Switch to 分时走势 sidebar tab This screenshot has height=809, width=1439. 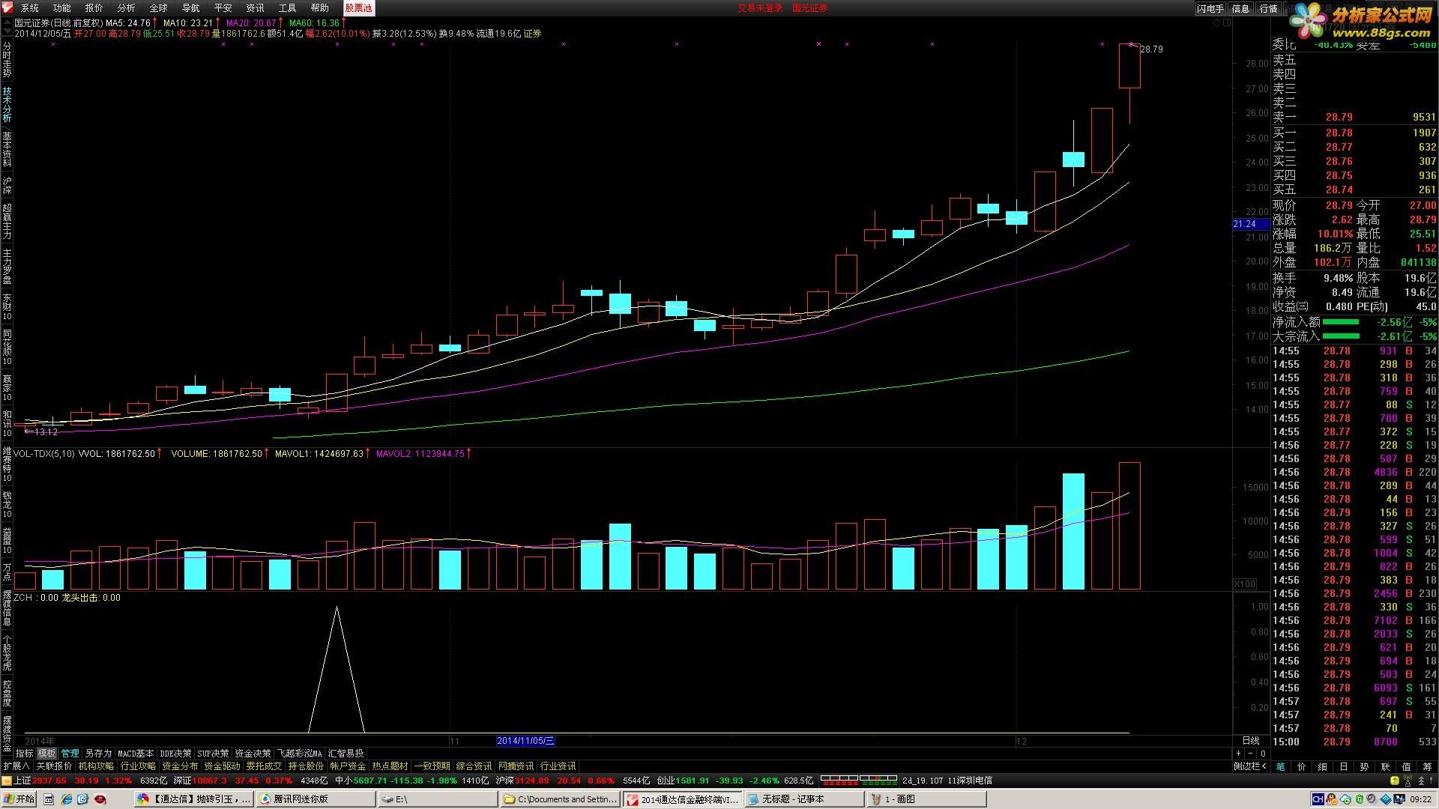pyautogui.click(x=7, y=61)
